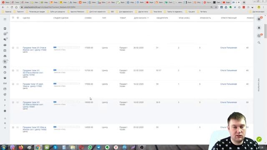Click the ОТВЕТСТВЕННЫЙ column header
Viewport: 267px width, 150px height.
(229, 18)
